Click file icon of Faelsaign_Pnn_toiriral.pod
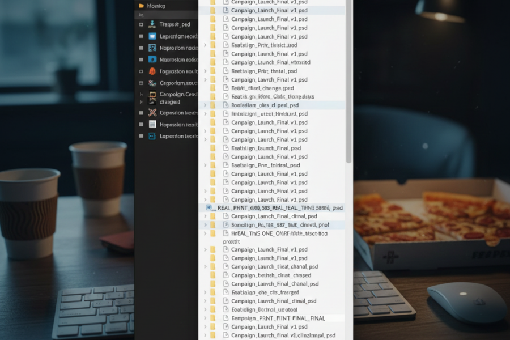 [x=226, y=165]
